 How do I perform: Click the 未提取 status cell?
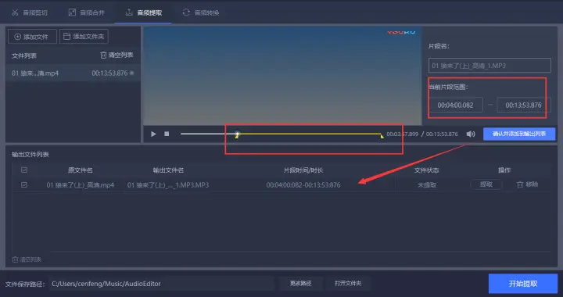[427, 185]
